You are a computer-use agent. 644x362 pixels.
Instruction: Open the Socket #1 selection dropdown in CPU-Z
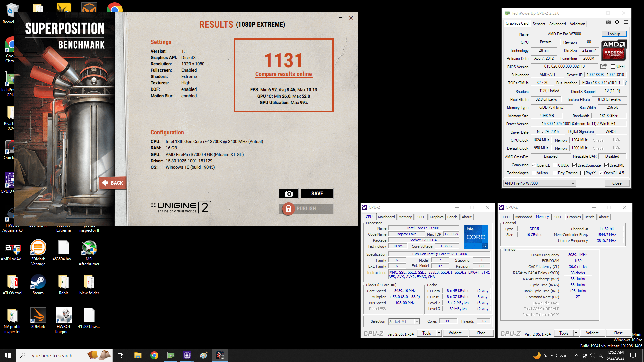[x=404, y=322]
